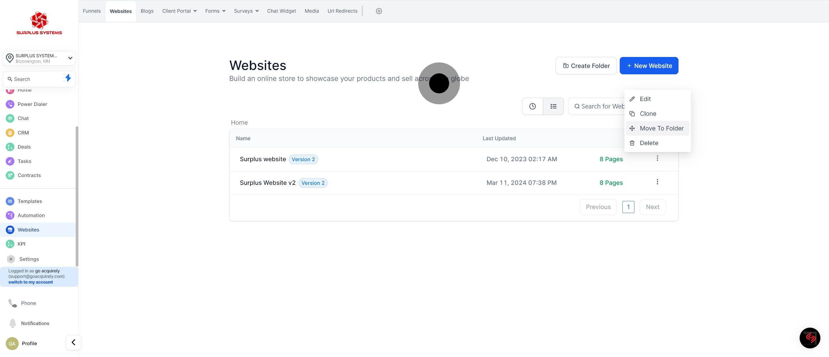829x357 pixels.
Task: Switch to list view icon
Action: tap(553, 106)
